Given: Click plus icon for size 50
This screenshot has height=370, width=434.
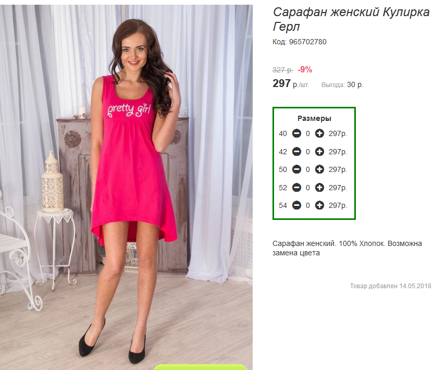Looking at the screenshot, I should click(319, 169).
